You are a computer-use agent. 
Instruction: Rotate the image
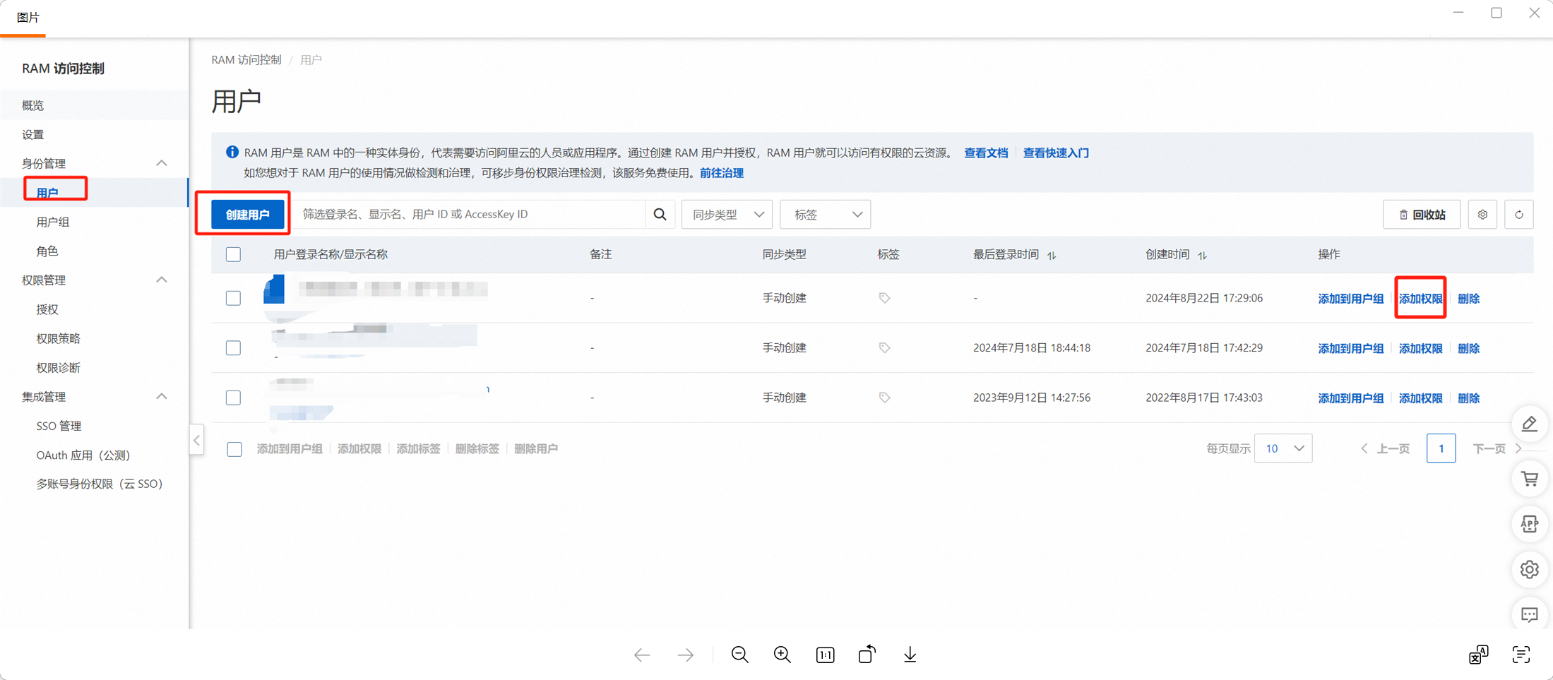(x=867, y=655)
